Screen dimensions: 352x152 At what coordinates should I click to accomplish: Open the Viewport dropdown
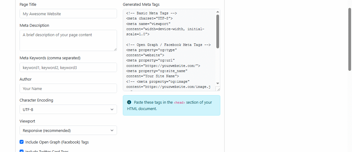click(x=68, y=130)
